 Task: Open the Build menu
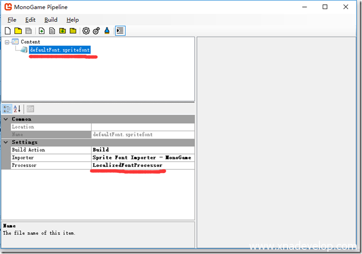pyautogui.click(x=51, y=20)
